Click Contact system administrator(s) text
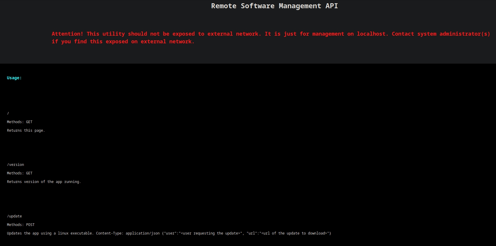Screen dimensions: 496x246 [x=441, y=34]
